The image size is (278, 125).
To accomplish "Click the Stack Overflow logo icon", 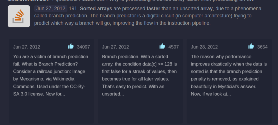I will [19, 16].
